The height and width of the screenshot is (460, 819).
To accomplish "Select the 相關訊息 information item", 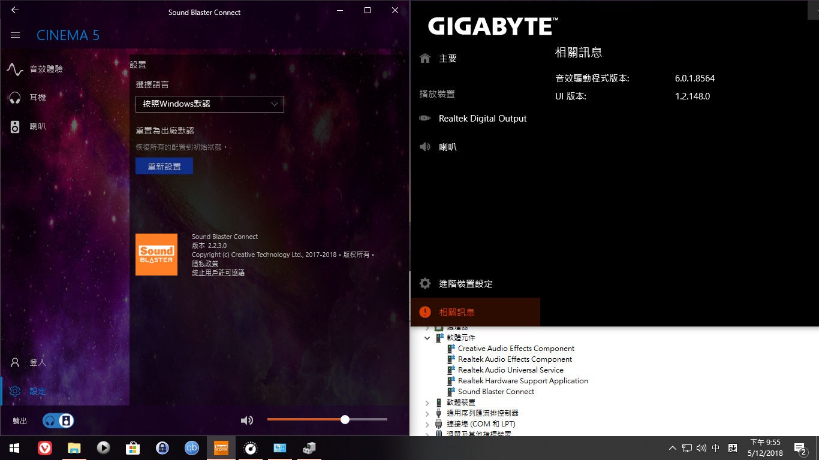I will click(475, 312).
